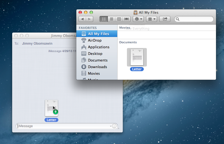
Task: Click recipient Jimmy Obomsawin in To field
Action: tap(37, 44)
